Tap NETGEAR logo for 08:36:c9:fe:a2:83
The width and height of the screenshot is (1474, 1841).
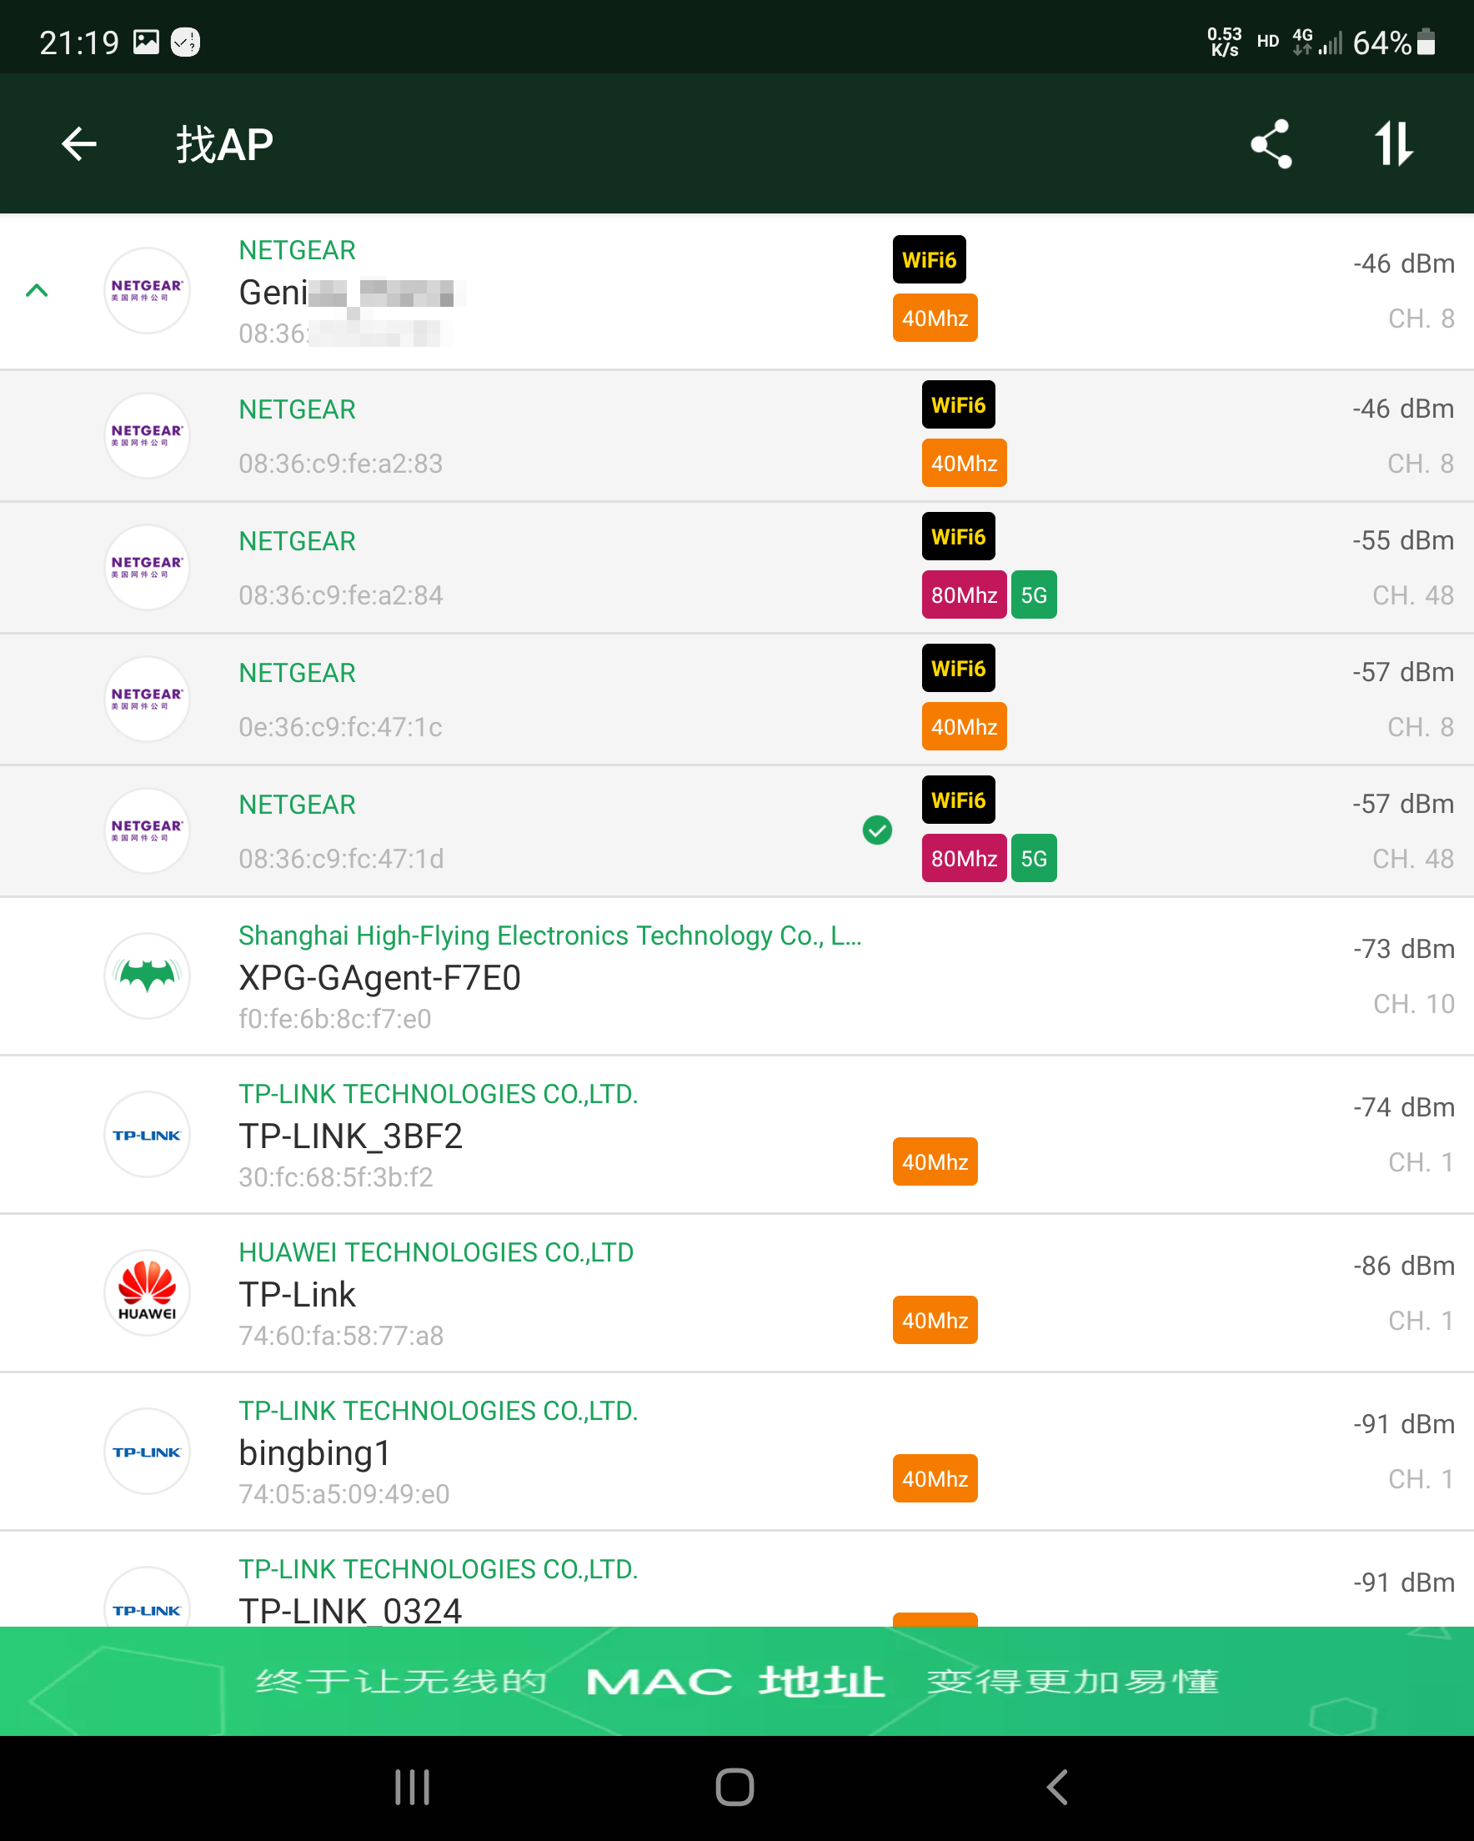pyautogui.click(x=147, y=435)
